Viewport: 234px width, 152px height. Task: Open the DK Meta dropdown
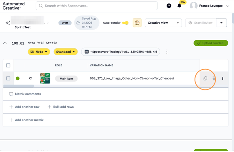point(39,52)
